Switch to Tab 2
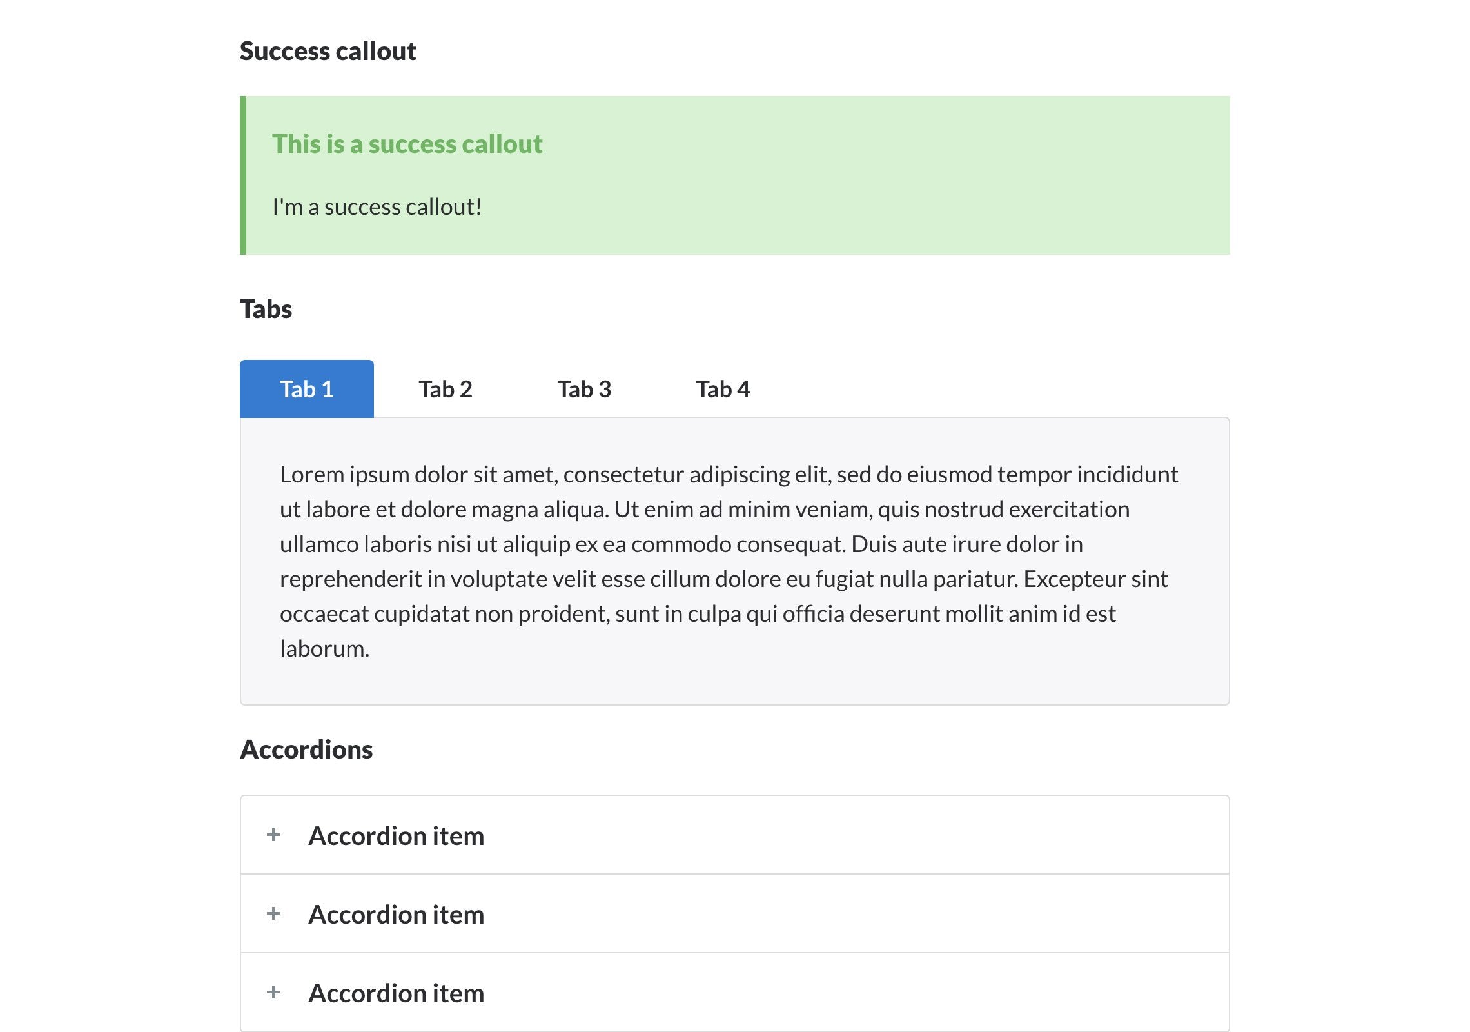This screenshot has width=1470, height=1032. tap(446, 389)
